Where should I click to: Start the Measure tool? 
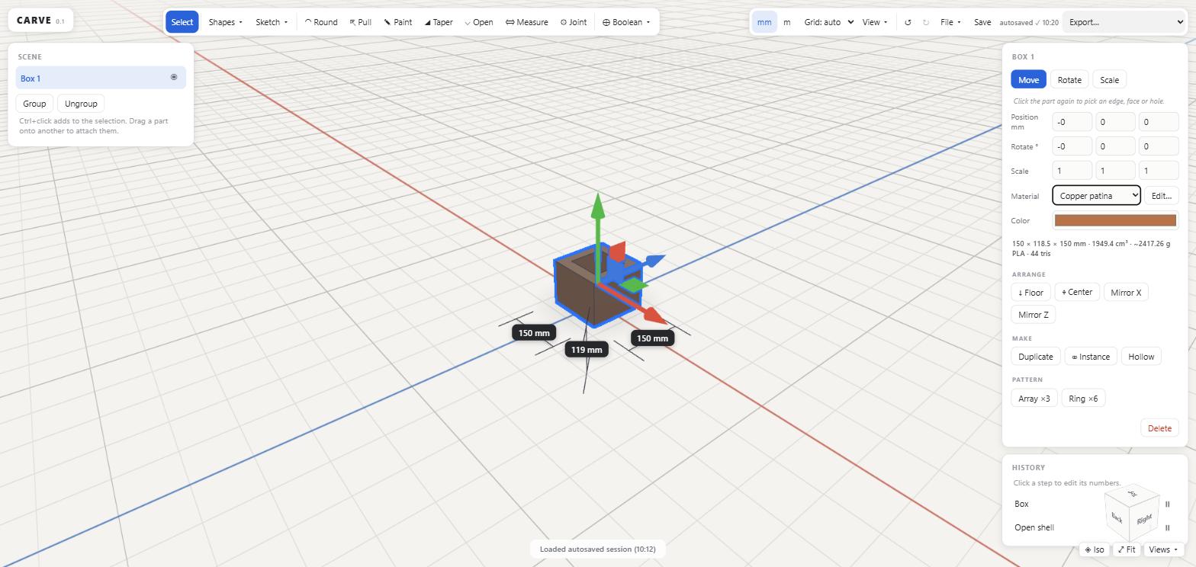pos(527,22)
